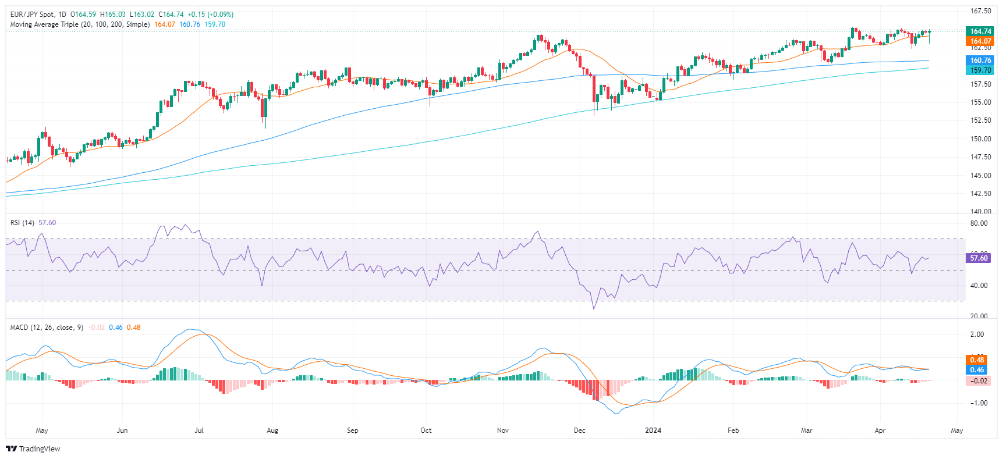Screen dimensions: 1003x459
Task: Click the 150.00 level on the price scale
Action: point(981,139)
